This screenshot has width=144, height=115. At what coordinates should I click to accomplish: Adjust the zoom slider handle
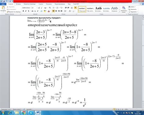pos(137,109)
